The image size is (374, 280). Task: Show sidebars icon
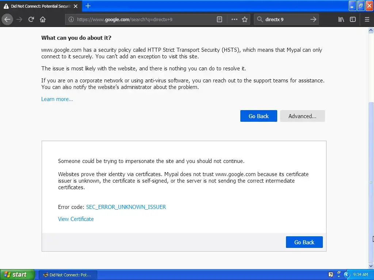tap(353, 20)
